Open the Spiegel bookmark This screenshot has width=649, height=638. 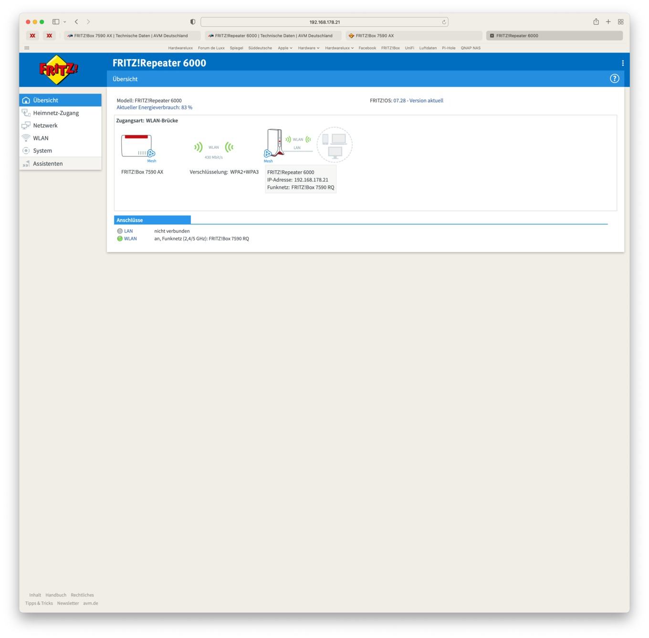pos(236,48)
